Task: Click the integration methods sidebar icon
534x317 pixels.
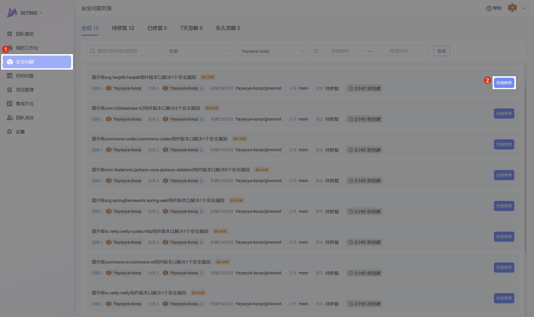Action: click(x=10, y=103)
